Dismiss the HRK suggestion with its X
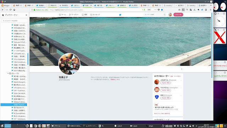Image resolution: width=227 pixels, height=128 pixels. [x=181, y=95]
